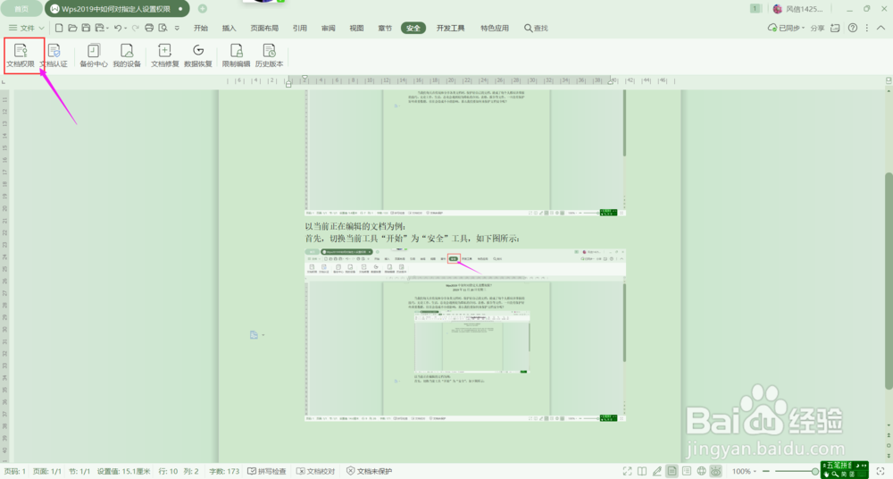Switch to web layout globe icon
The height and width of the screenshot is (479, 893).
coord(702,471)
